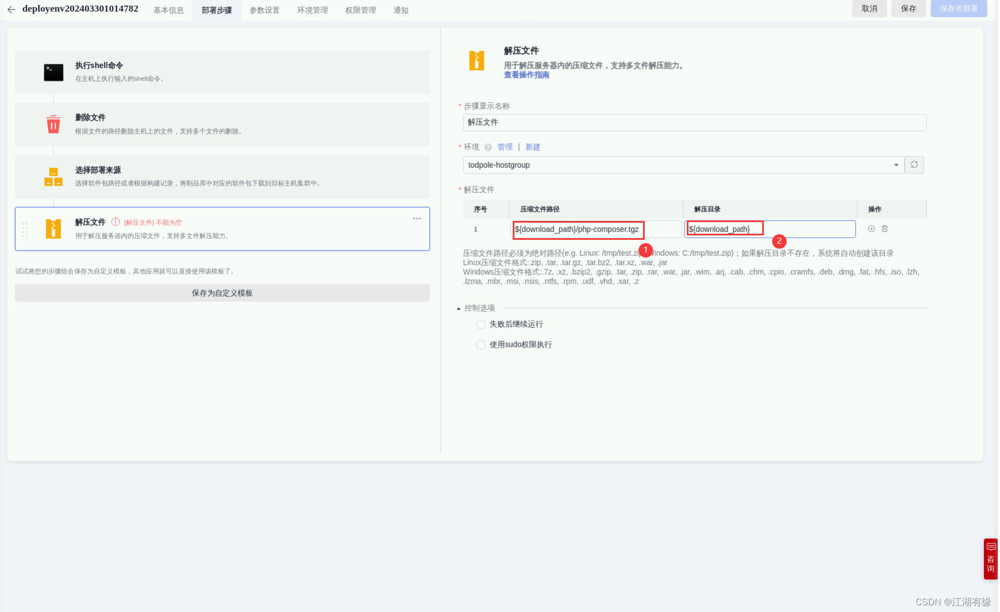Refresh the environment list

tap(914, 164)
